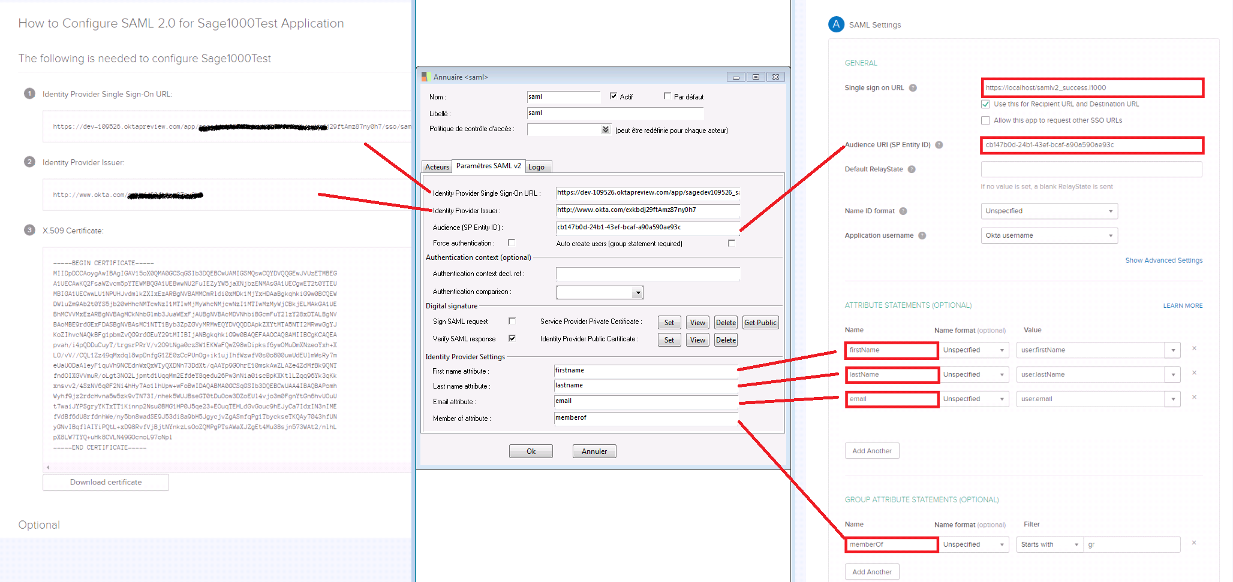Open Show Advanced Settings link
1233x582 pixels.
[1163, 260]
